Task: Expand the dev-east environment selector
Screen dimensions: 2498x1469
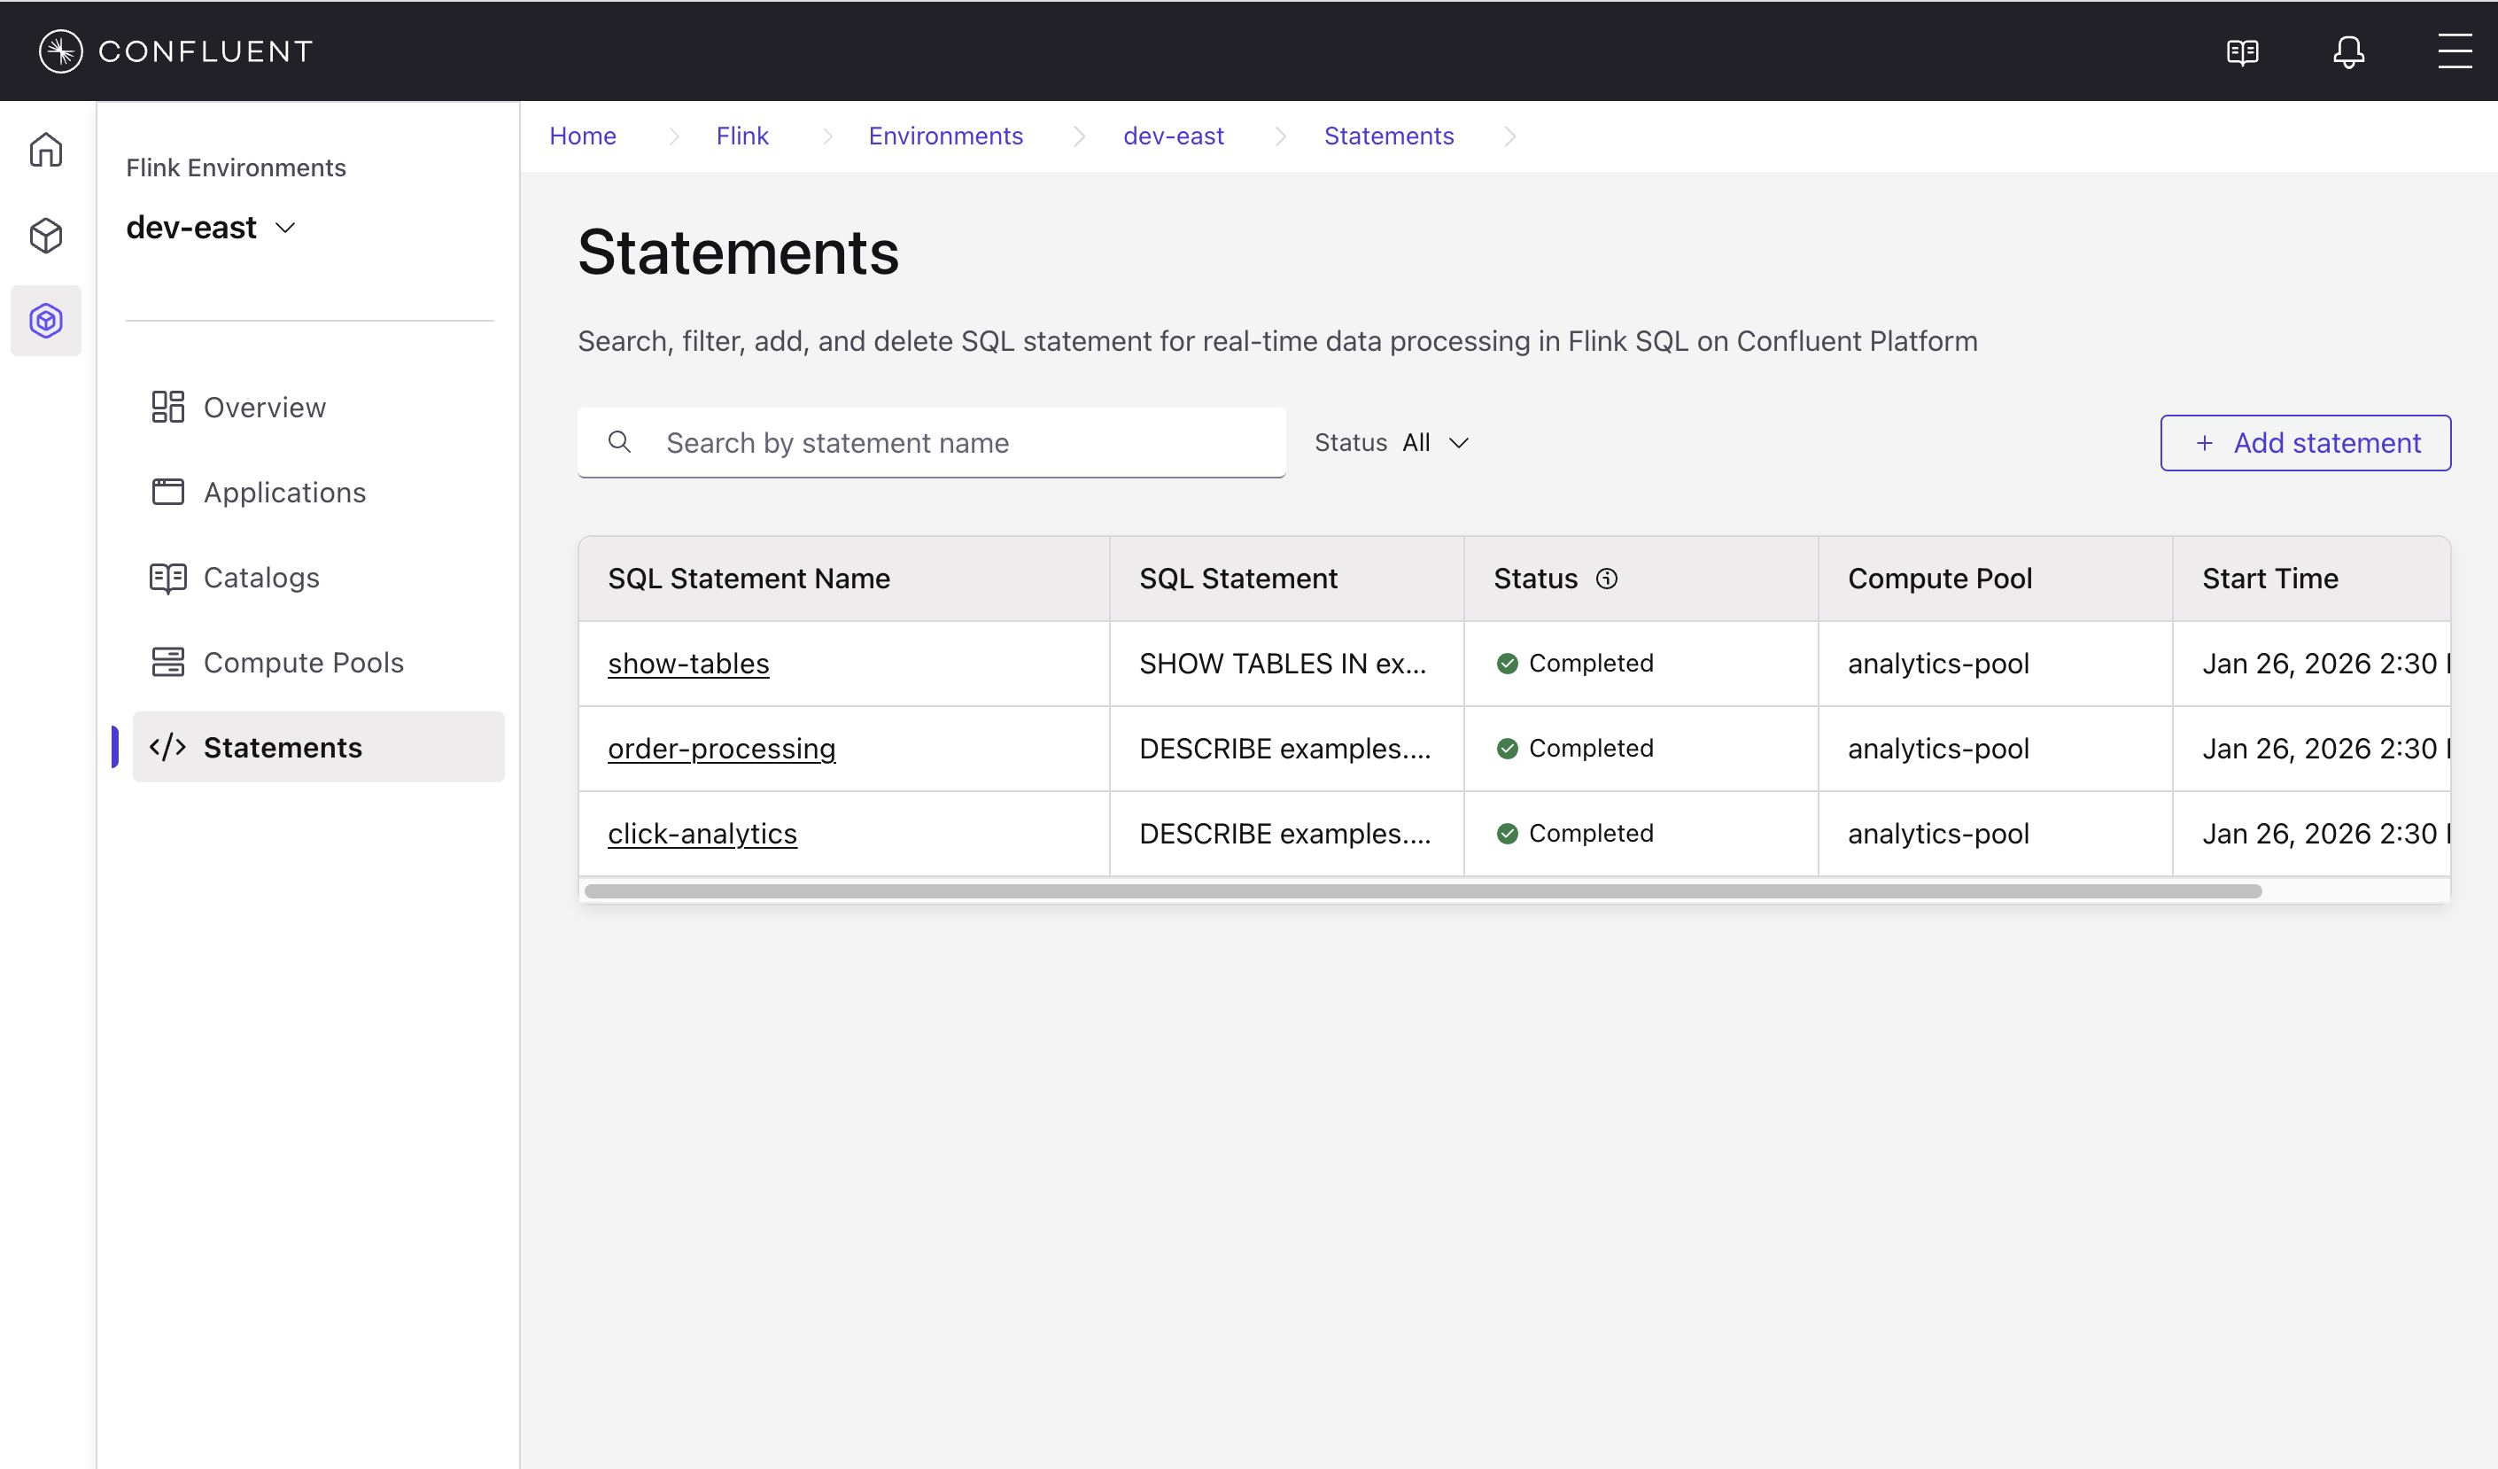Action: click(210, 228)
